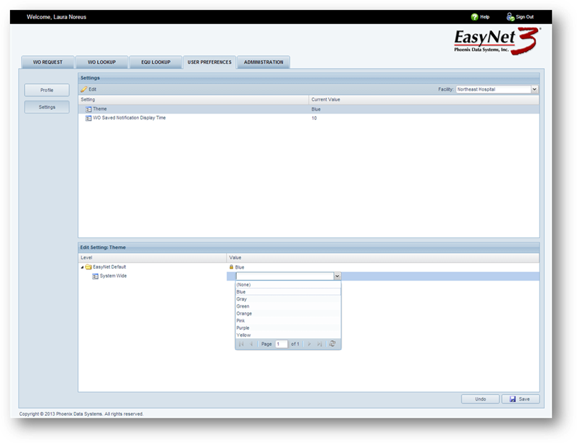Click the Sign Out icon

pyautogui.click(x=510, y=17)
